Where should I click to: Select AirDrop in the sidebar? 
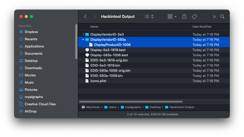pyautogui.click(x=30, y=111)
